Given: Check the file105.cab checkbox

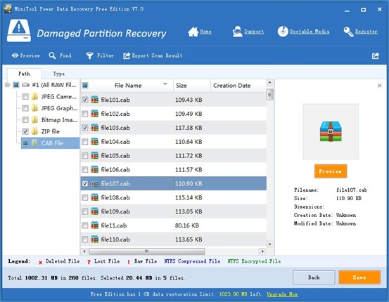Looking at the screenshot, I should [x=85, y=156].
